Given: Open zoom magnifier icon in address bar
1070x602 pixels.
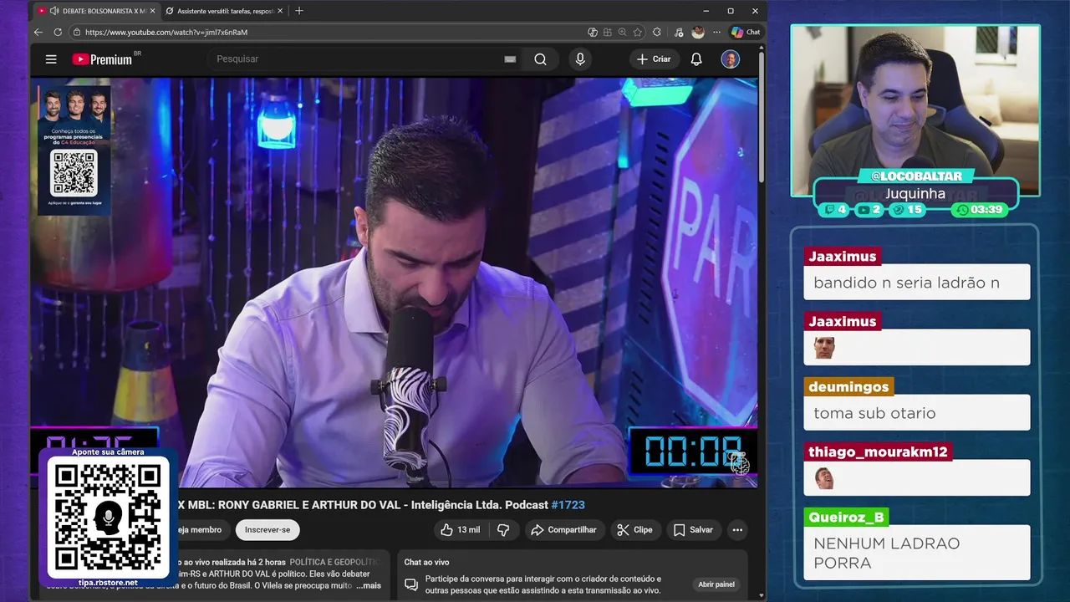Looking at the screenshot, I should click(x=623, y=32).
